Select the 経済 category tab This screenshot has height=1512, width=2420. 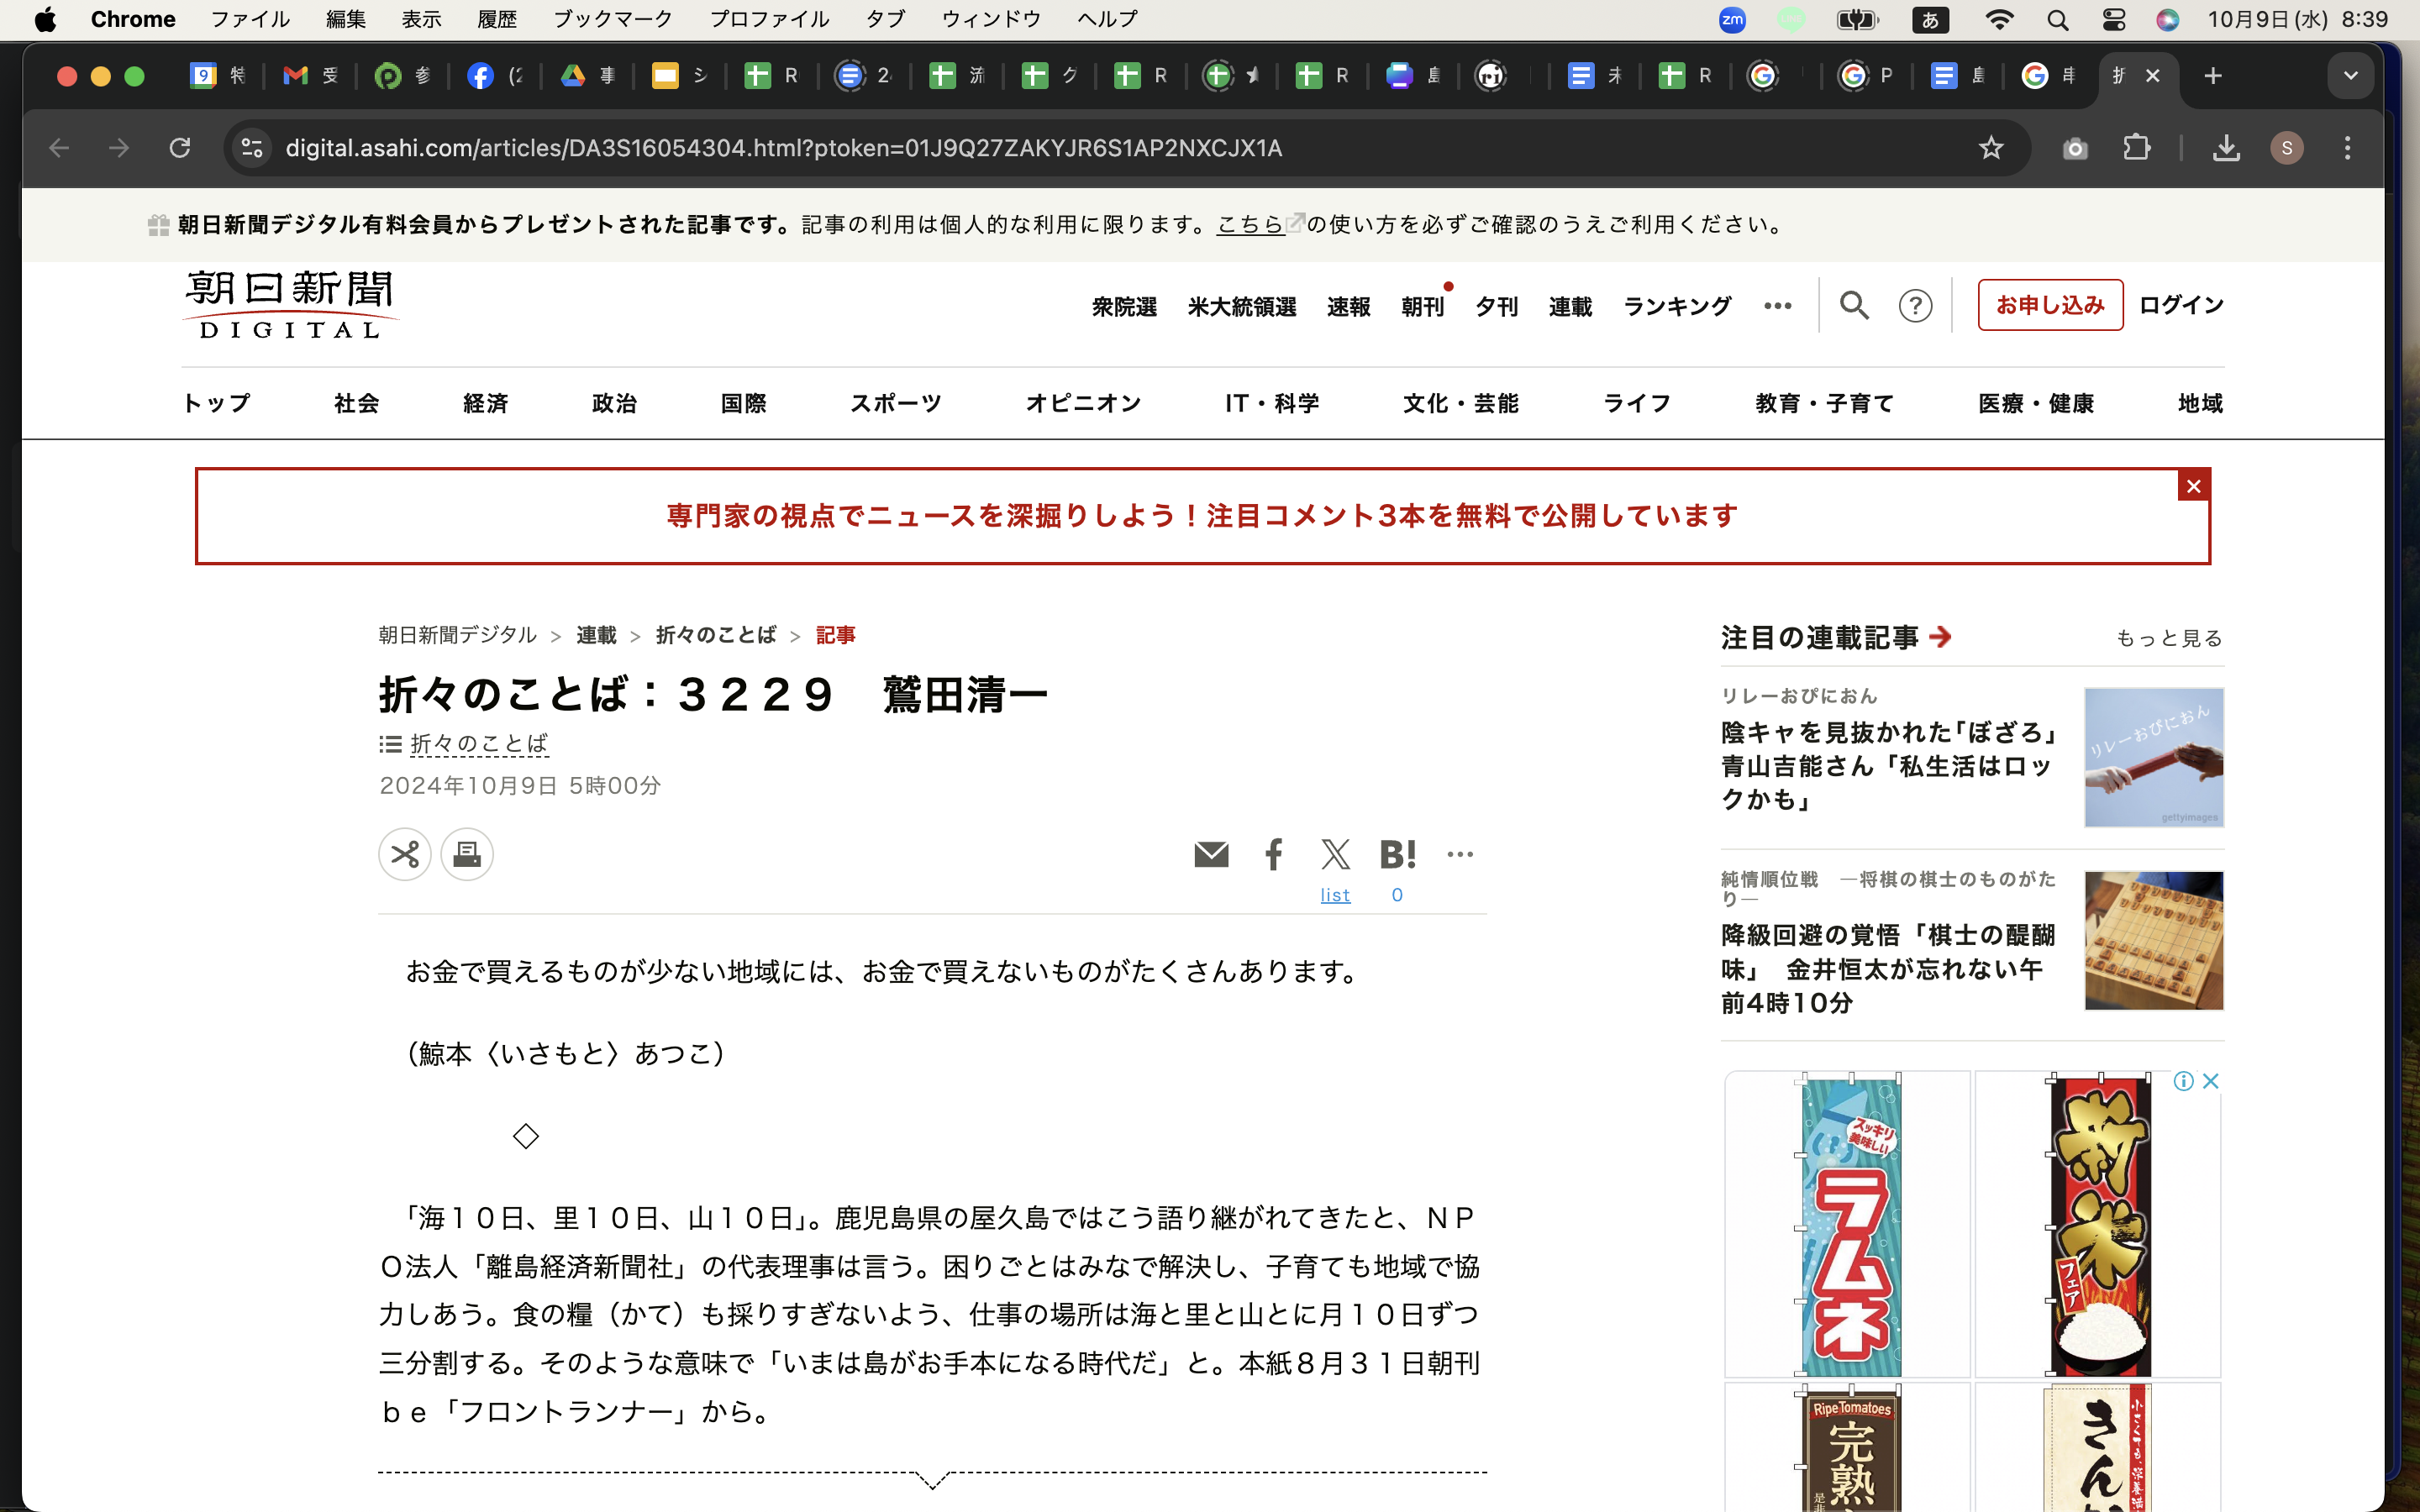tap(485, 403)
